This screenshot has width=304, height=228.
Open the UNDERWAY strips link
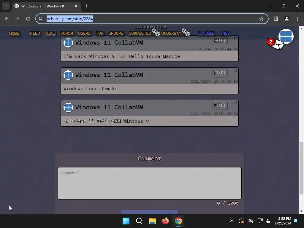[171, 33]
